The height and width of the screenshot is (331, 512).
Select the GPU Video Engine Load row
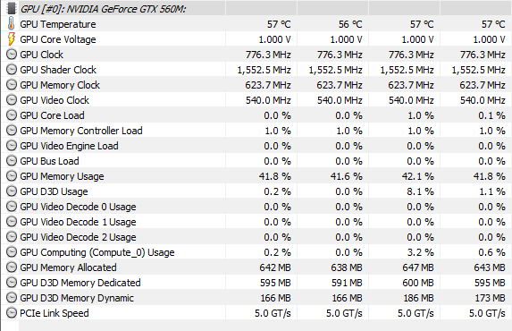pos(256,146)
